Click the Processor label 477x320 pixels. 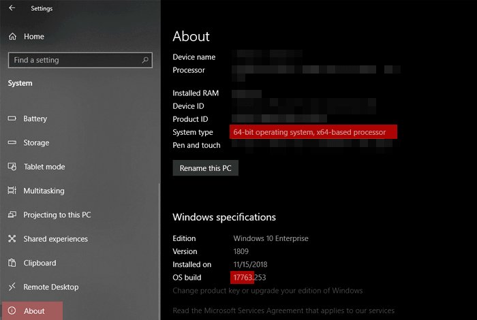189,70
